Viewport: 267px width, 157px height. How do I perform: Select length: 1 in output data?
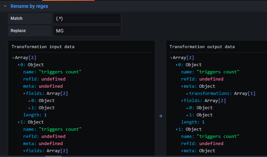[x=193, y=122]
